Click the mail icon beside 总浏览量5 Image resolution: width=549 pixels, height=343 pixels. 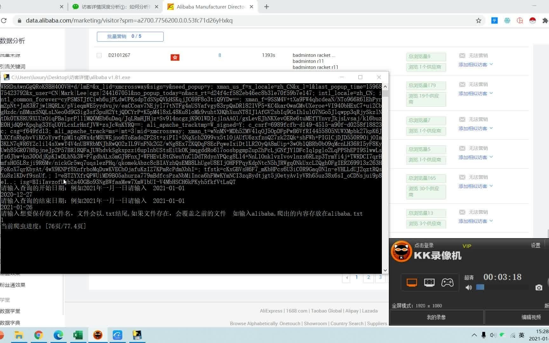[x=462, y=148]
